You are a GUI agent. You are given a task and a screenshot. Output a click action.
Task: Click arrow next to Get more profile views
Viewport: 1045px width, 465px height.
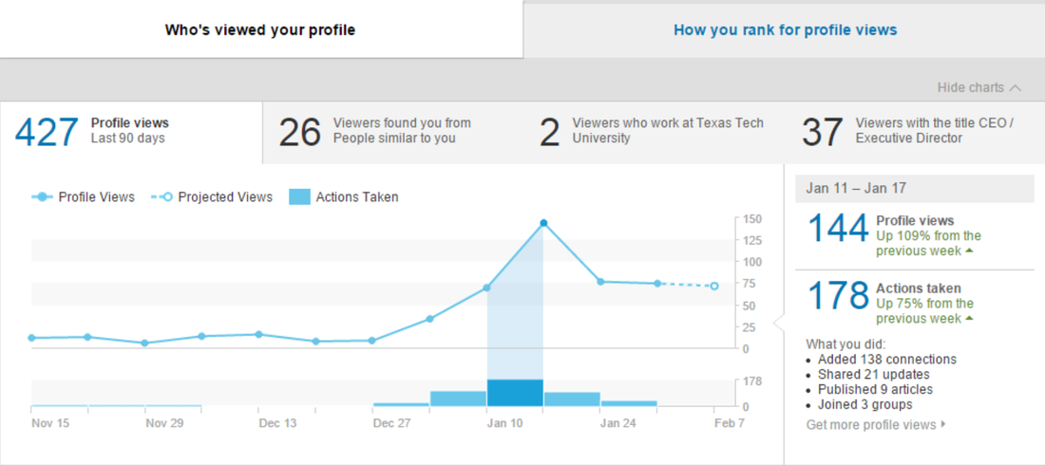click(x=943, y=424)
